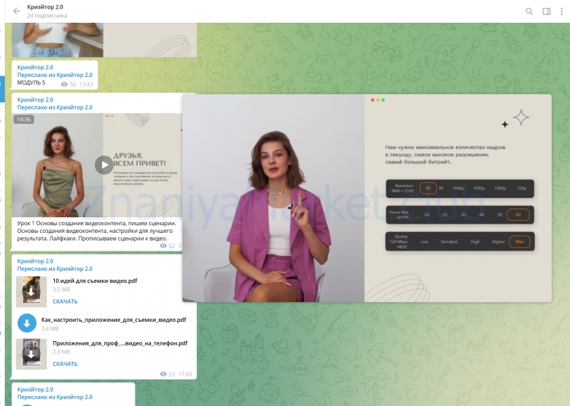Click the eye views icon on the PDF message
570x406 pixels.
point(163,374)
